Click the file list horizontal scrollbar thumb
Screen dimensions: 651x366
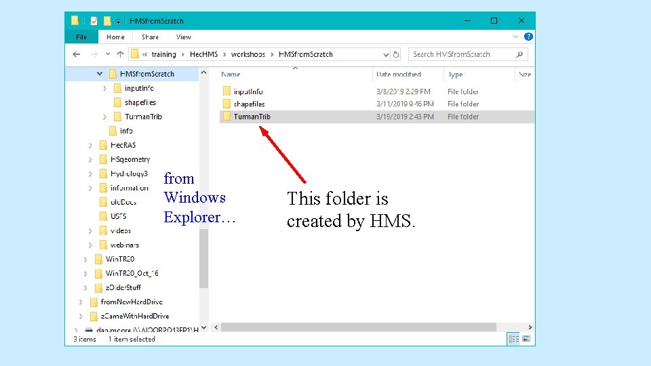pyautogui.click(x=359, y=327)
